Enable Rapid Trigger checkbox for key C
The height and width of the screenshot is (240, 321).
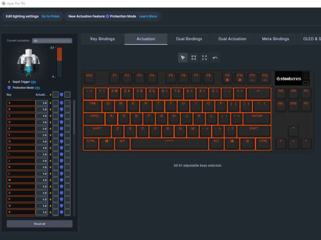55,116
